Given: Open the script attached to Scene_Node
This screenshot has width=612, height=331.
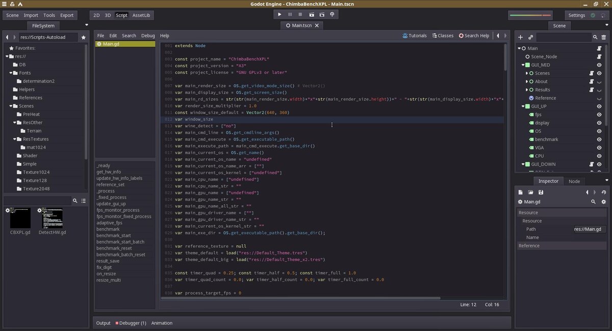Looking at the screenshot, I should (x=599, y=57).
